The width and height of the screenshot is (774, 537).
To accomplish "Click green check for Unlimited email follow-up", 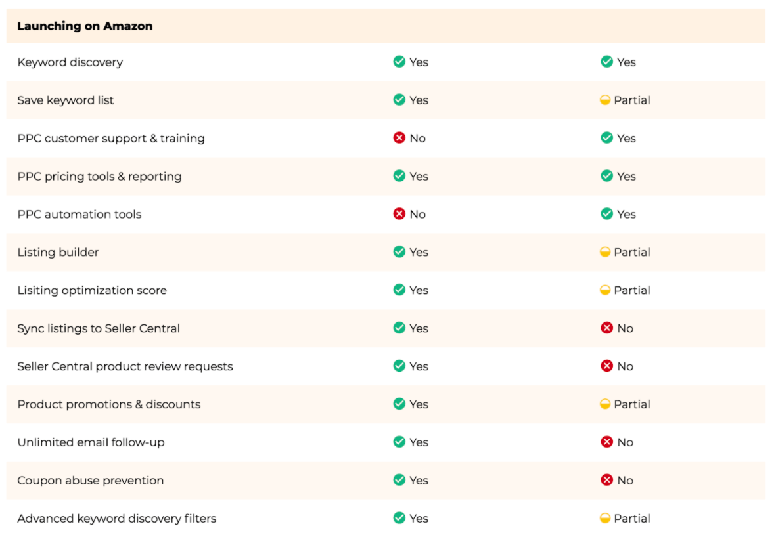I will tap(399, 441).
